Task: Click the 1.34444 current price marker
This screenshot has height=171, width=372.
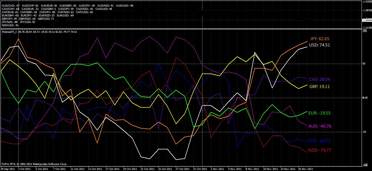Action: point(367,20)
